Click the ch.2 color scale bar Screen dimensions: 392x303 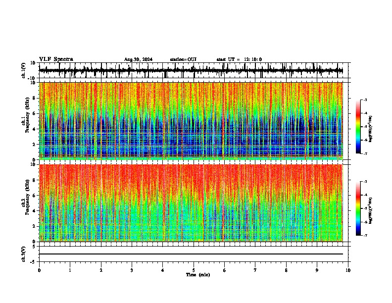point(358,208)
